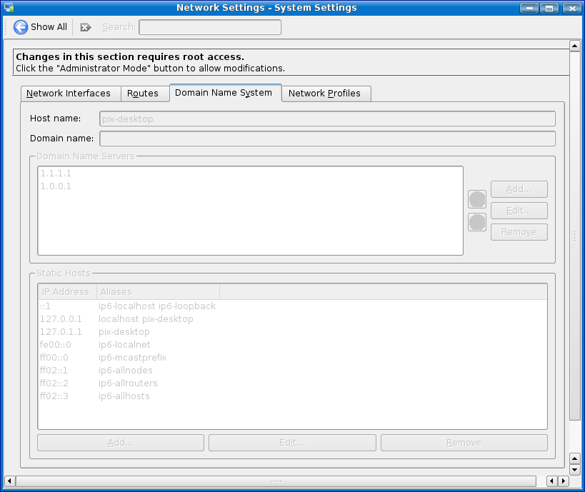Click the move DNS server up button
The image size is (585, 492).
(477, 199)
